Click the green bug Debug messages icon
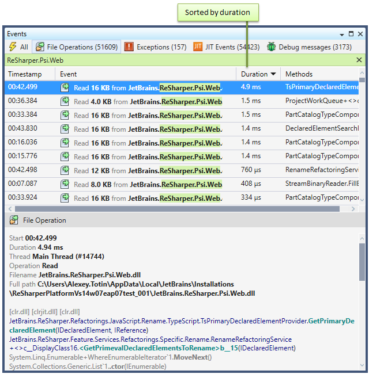 click(271, 47)
